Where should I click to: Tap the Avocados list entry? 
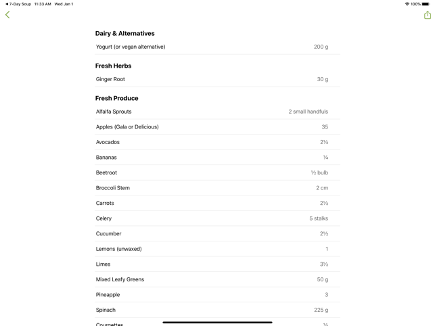212,142
